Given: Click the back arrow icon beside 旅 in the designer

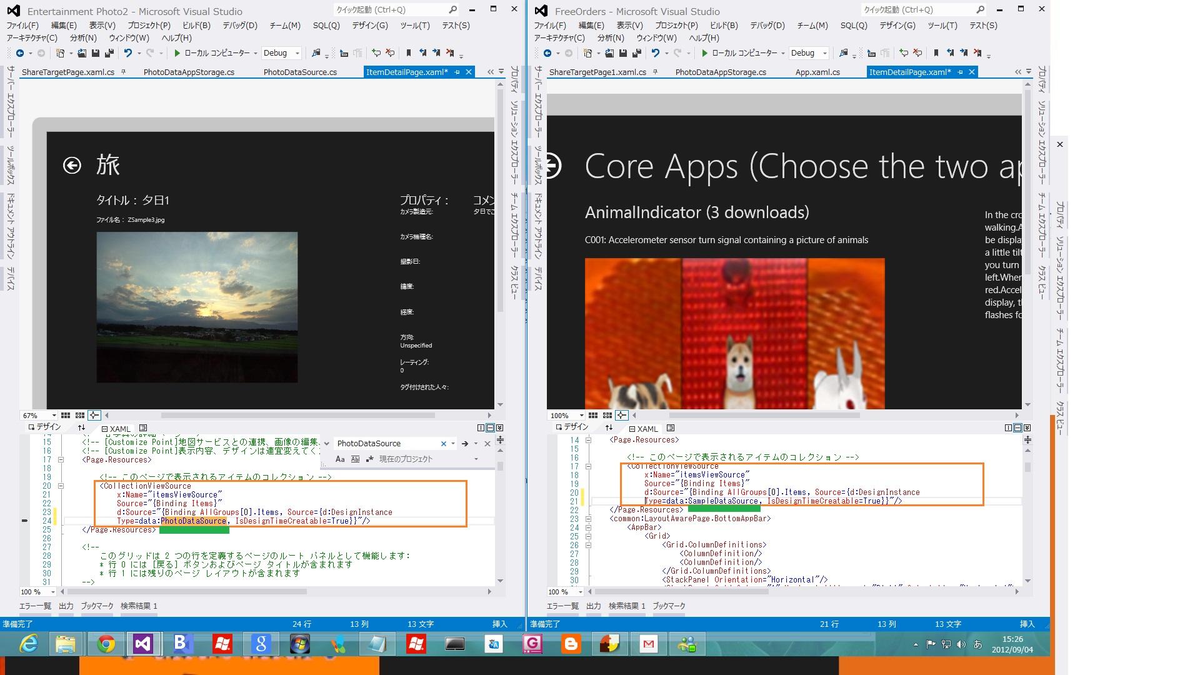Looking at the screenshot, I should [x=72, y=165].
